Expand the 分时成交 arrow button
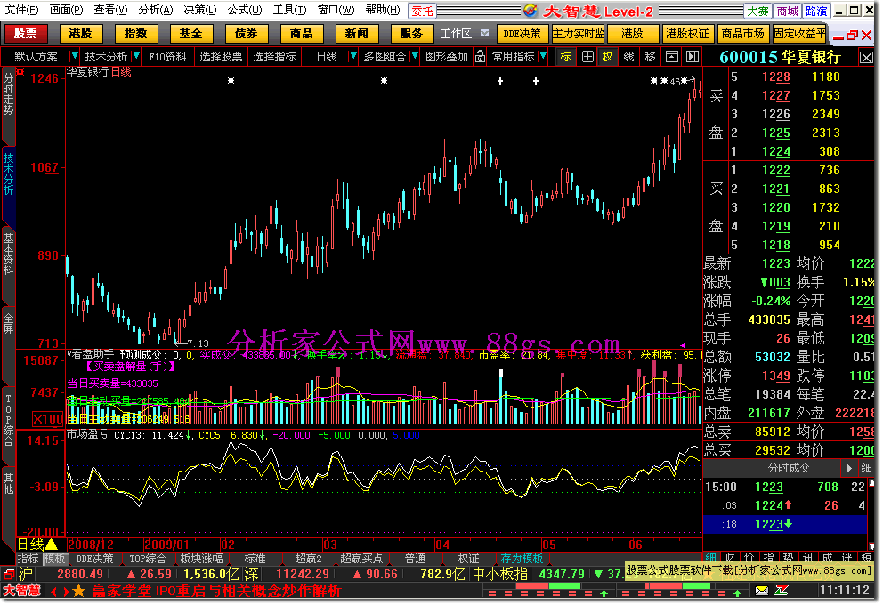The image size is (883, 605). point(851,470)
